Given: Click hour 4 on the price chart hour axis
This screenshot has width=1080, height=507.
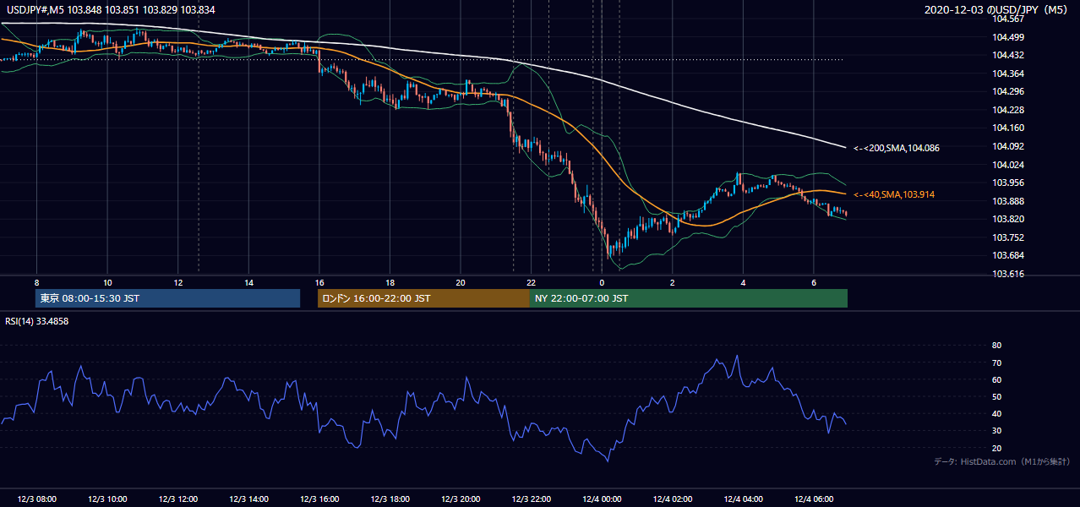Looking at the screenshot, I should pos(744,282).
